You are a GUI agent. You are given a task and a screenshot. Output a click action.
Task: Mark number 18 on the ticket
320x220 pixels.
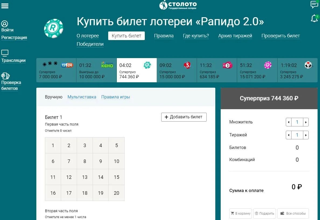click(85, 193)
